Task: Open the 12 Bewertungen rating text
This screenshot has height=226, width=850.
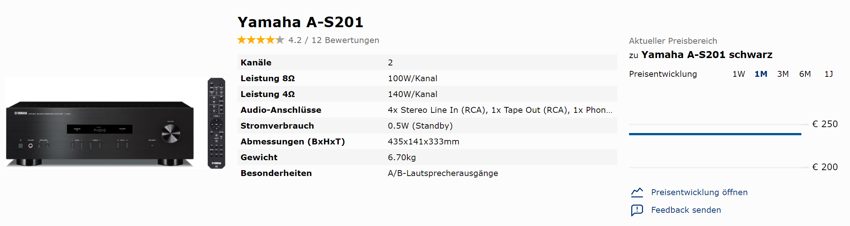Action: 345,40
